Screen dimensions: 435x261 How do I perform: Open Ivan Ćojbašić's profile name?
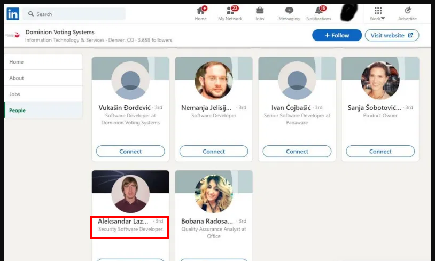[x=291, y=108]
